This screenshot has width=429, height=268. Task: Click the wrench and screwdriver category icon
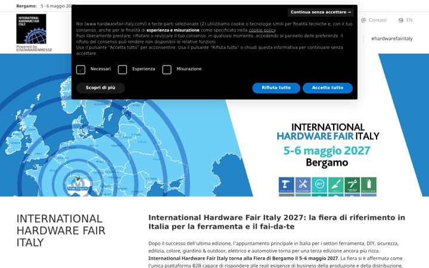pyautogui.click(x=303, y=185)
